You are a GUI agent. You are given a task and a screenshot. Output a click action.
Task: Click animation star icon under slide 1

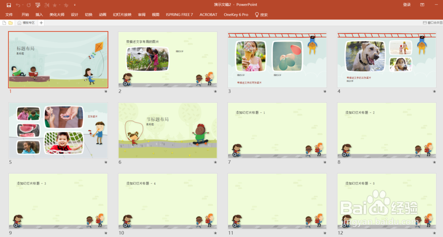pyautogui.click(x=106, y=92)
